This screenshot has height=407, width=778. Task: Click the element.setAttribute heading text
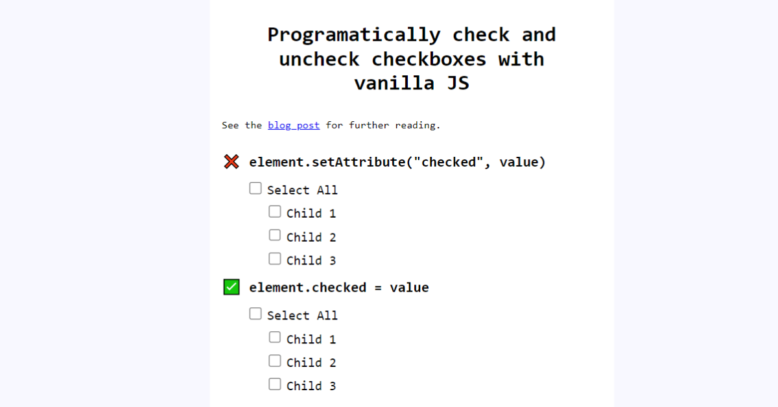pyautogui.click(x=397, y=162)
